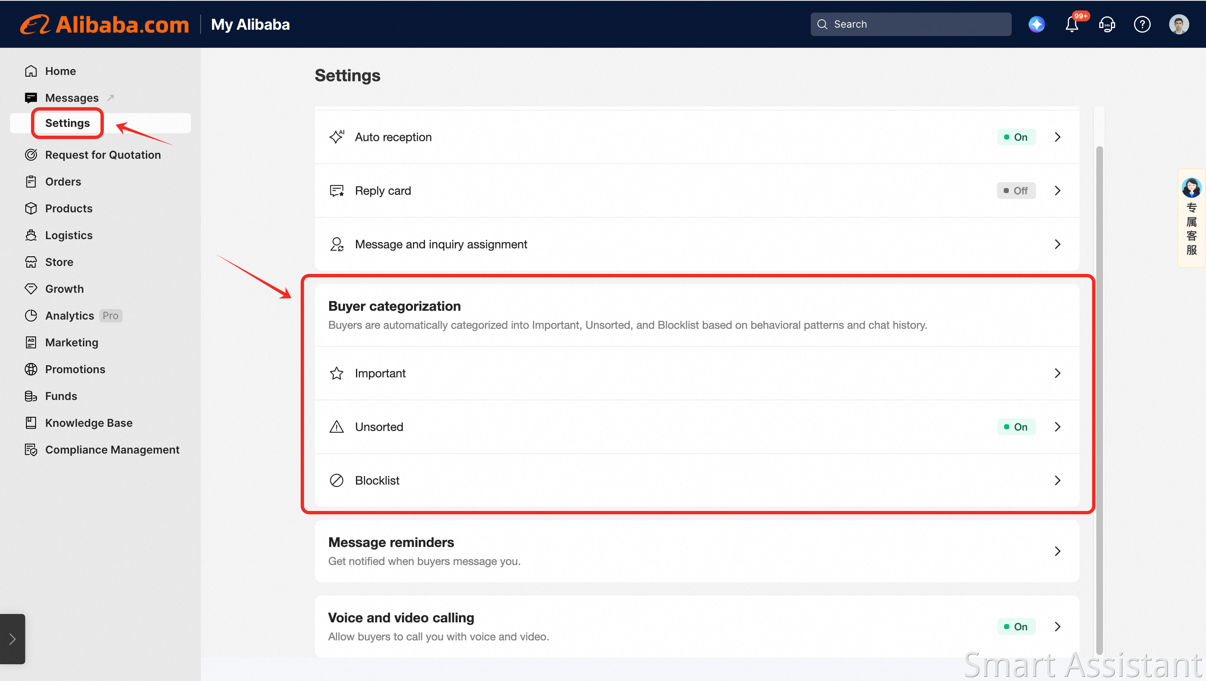This screenshot has width=1206, height=681.
Task: Click the Orders clipboard icon
Action: click(31, 182)
